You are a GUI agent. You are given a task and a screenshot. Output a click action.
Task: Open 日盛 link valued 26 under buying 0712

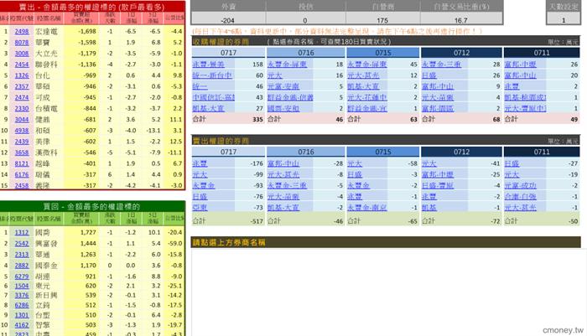(429, 75)
